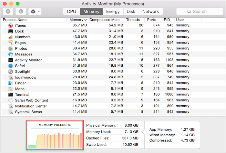Select the loginwindow process name
Image resolution: width=226 pixels, height=153 pixels.
(x=26, y=77)
